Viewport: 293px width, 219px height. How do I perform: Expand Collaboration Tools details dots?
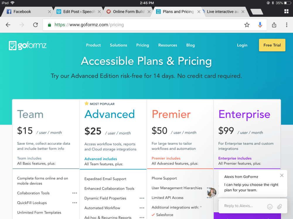click(75, 193)
